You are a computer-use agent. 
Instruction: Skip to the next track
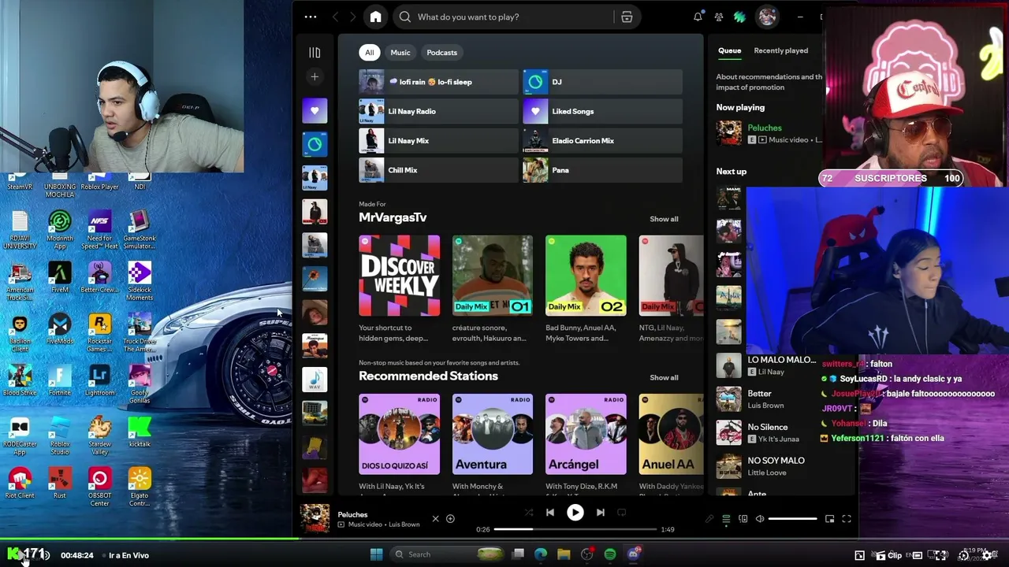[x=601, y=513]
